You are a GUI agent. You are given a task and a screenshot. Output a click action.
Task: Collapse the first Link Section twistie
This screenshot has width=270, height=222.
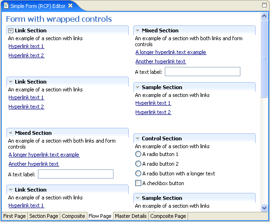[x=11, y=30]
